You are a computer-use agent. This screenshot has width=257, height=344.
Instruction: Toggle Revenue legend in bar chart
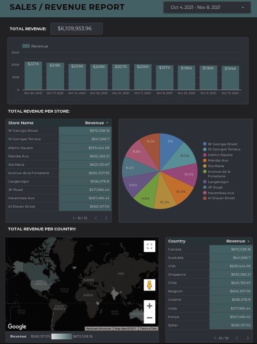coord(35,46)
